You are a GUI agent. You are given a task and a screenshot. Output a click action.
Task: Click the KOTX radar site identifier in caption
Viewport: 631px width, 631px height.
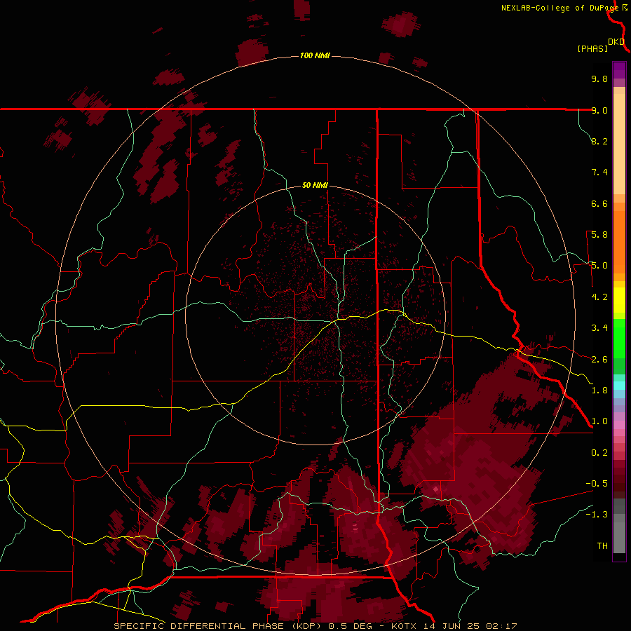pos(405,626)
